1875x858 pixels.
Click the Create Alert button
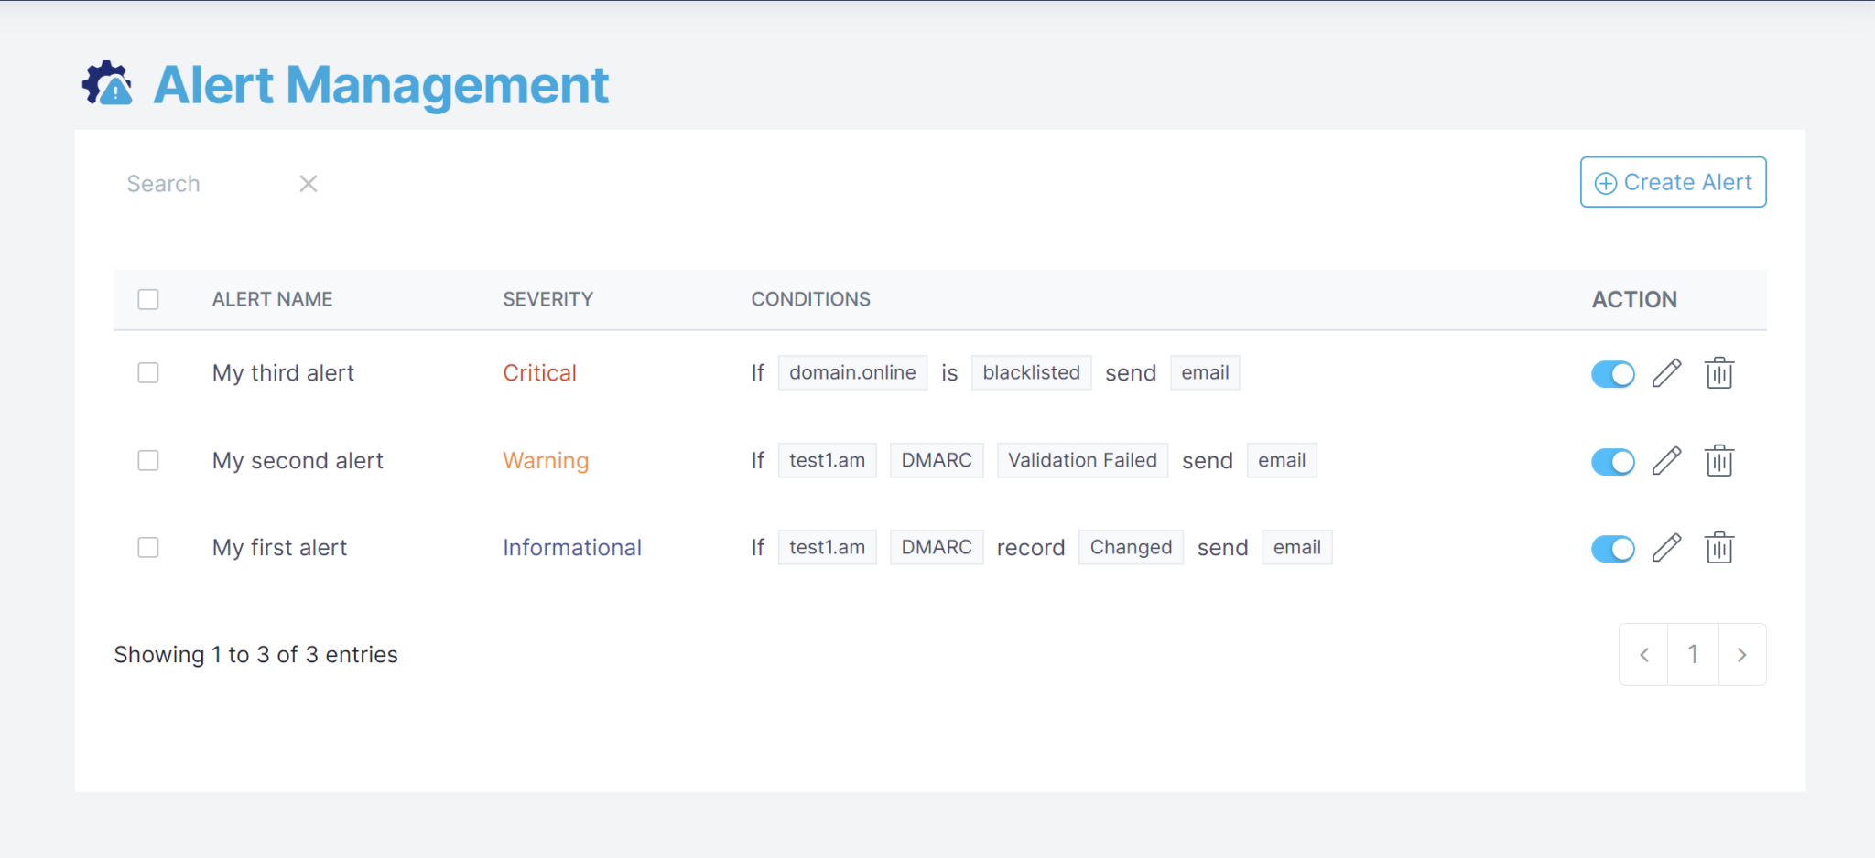coord(1673,182)
